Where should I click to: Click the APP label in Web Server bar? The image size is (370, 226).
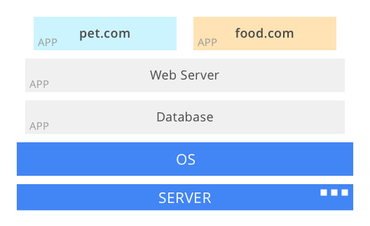click(39, 84)
